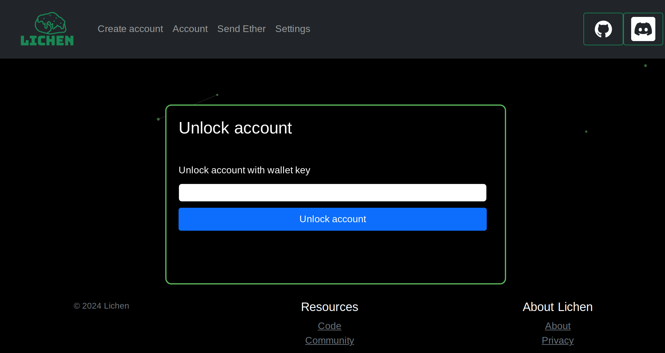Click the wallet key field label

click(244, 170)
